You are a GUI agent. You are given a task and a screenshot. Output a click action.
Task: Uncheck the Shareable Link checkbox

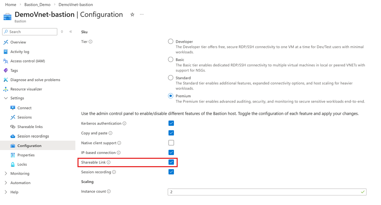(171, 162)
